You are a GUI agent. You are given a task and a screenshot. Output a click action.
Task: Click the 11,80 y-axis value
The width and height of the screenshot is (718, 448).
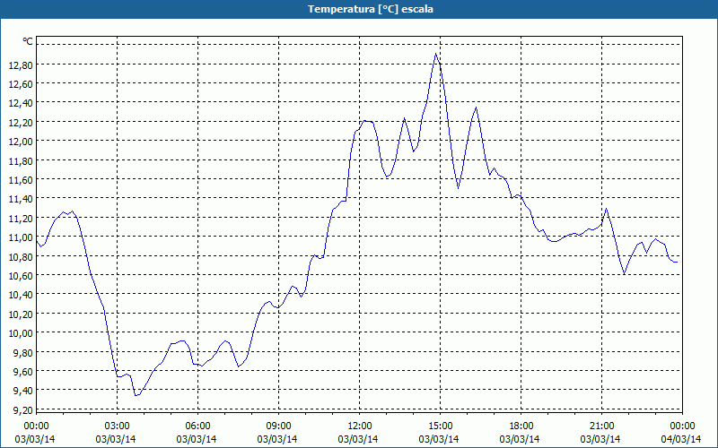point(21,161)
